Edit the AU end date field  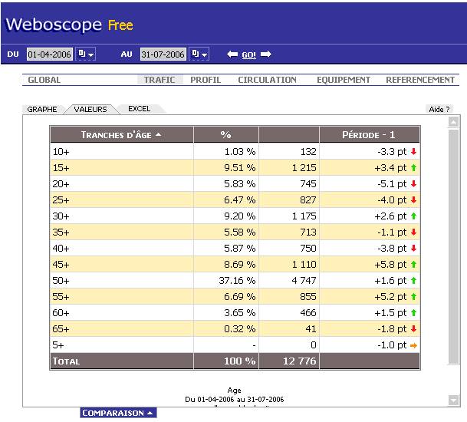click(x=163, y=54)
